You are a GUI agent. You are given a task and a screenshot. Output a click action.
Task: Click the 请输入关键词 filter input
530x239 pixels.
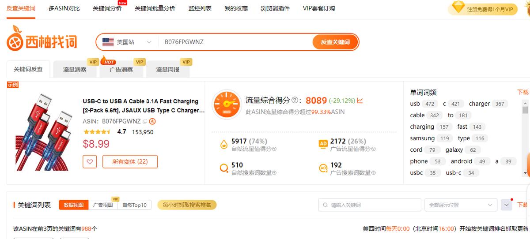point(370,205)
